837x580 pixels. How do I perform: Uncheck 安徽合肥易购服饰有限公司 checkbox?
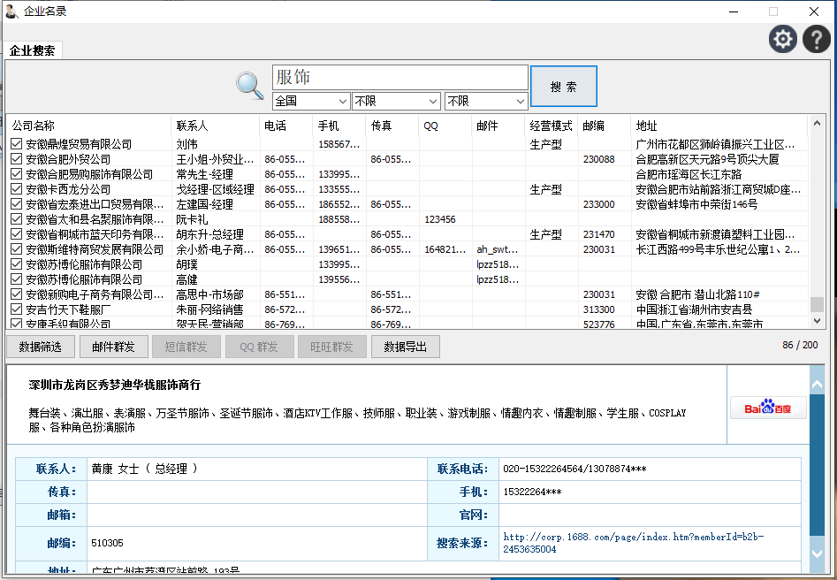17,173
